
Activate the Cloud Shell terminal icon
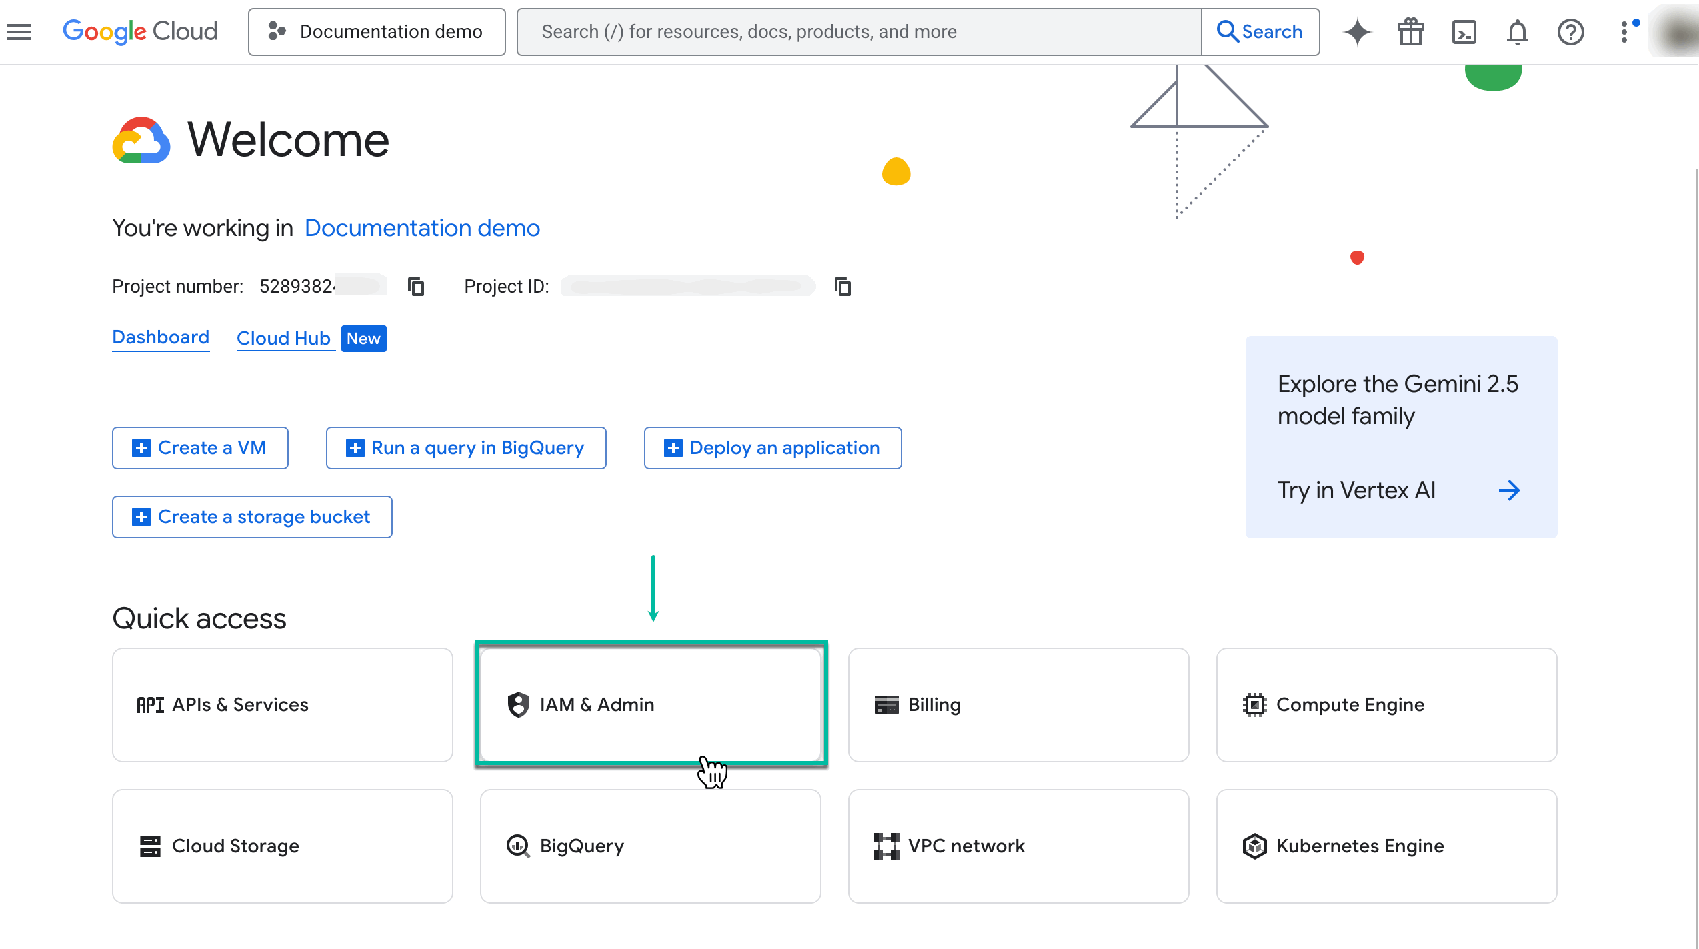[1464, 31]
